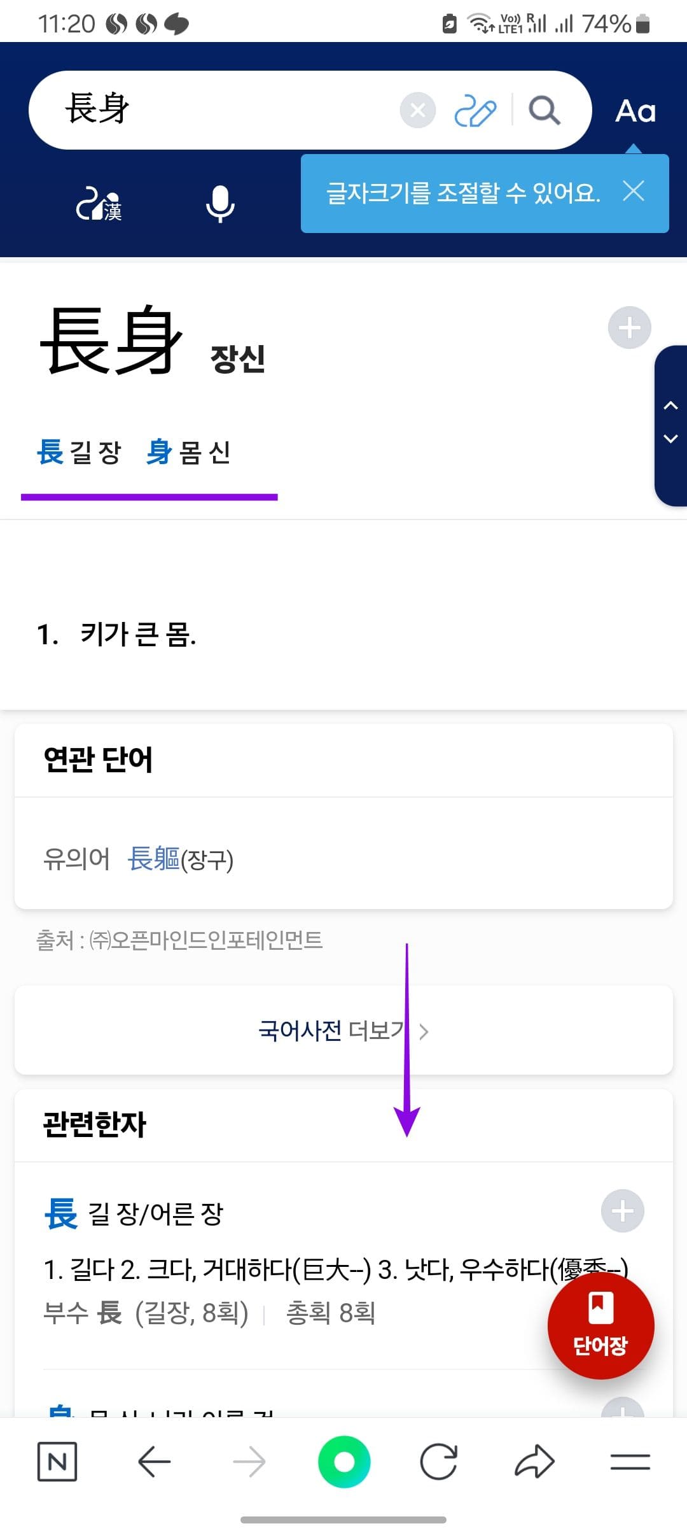The image size is (687, 1533).
Task: Add 長身 to wordbook with plus
Action: [629, 328]
